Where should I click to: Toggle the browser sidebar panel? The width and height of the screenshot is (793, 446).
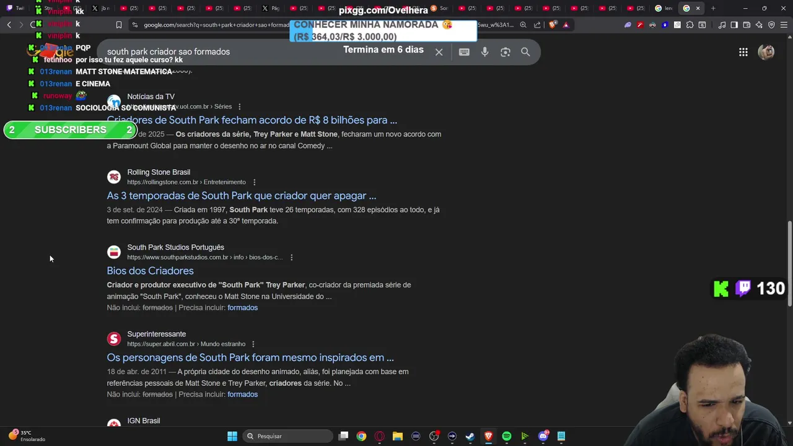pyautogui.click(x=734, y=25)
